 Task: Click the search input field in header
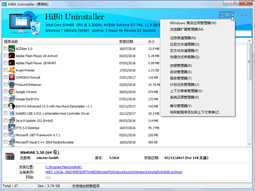coord(243,33)
